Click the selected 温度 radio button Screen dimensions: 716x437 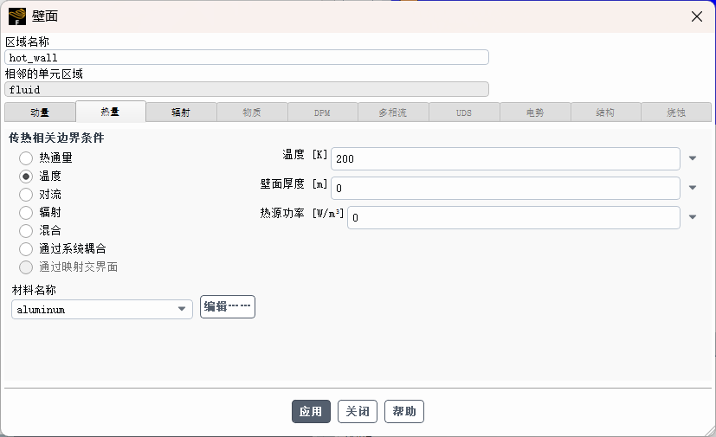26,177
